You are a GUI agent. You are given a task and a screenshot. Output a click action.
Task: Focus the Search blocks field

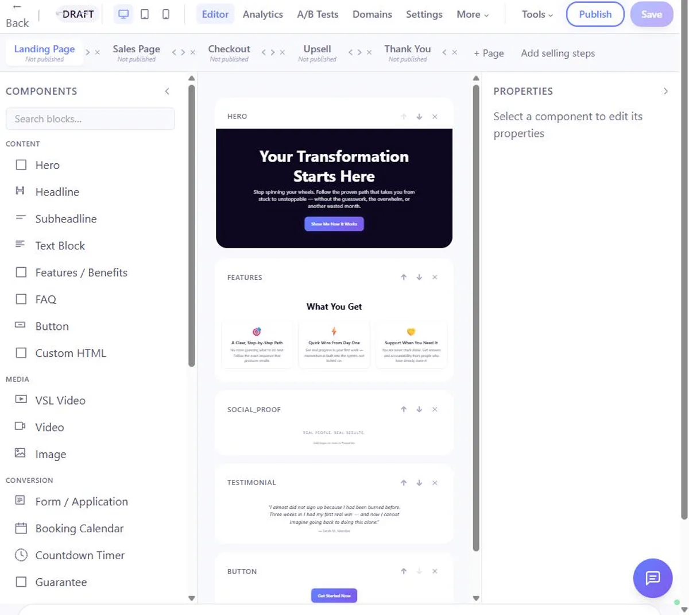(90, 119)
